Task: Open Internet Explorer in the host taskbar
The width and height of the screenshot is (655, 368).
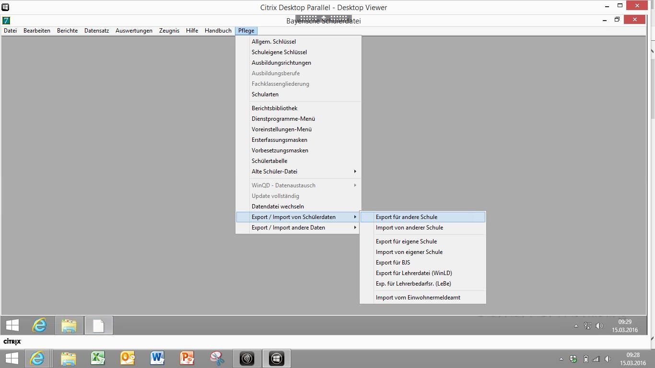Action: [37, 358]
